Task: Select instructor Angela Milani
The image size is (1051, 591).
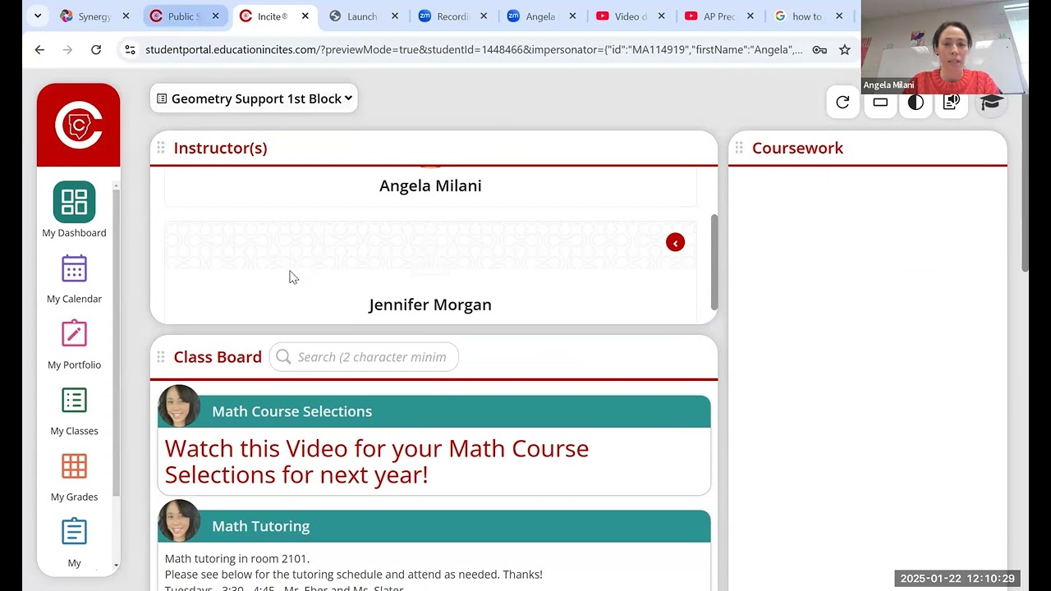Action: (430, 186)
